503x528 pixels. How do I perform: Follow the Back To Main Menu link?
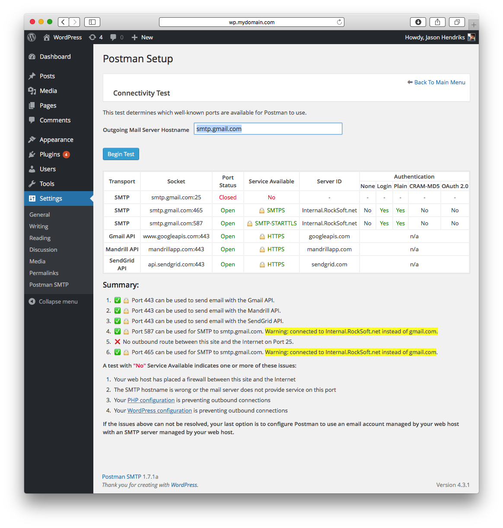tap(439, 82)
